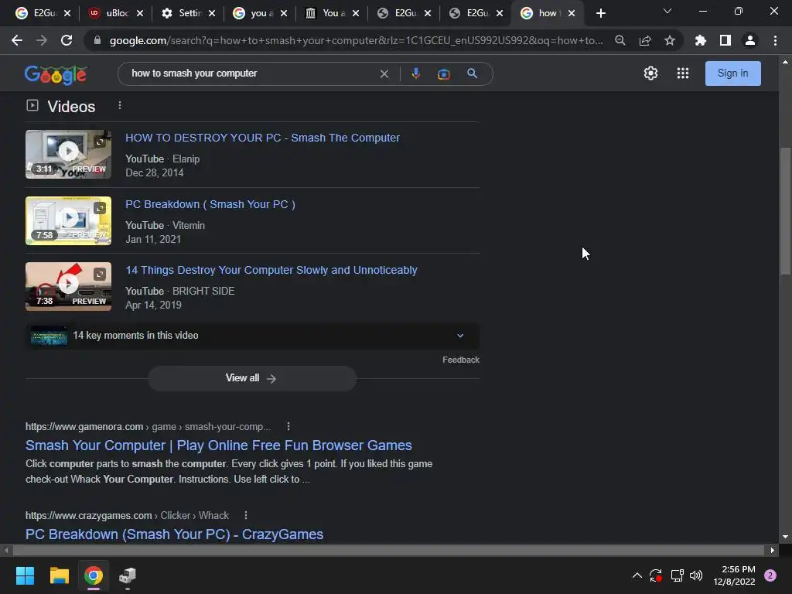Submit search with magnifier icon
Viewport: 792px width, 594px height.
472,73
